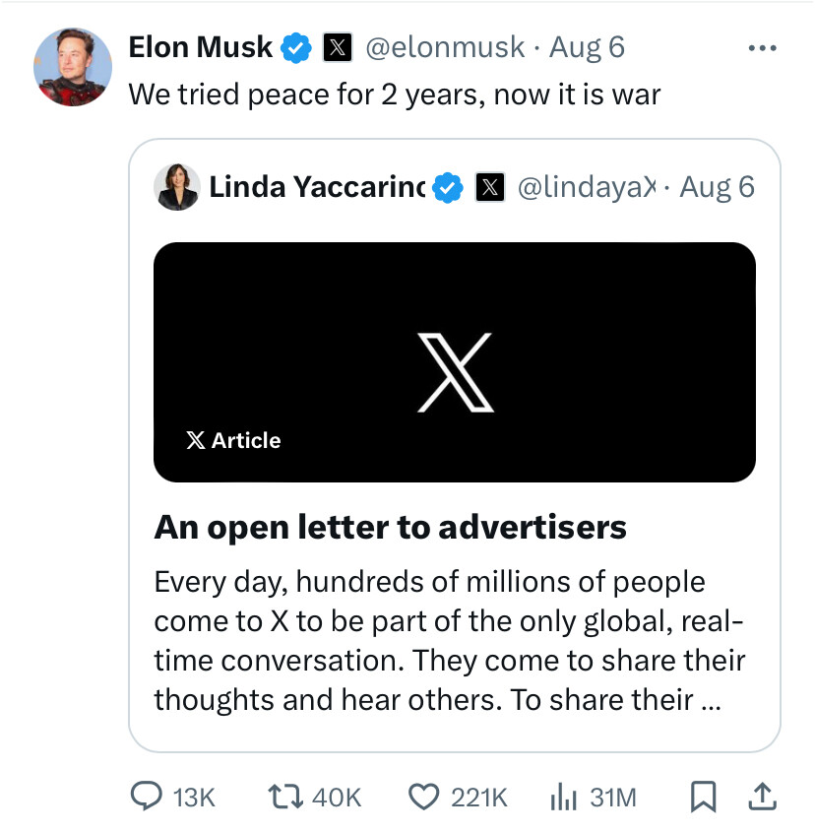This screenshot has height=832, width=815.
Task: Click the X affiliation badge beside Elon Musk
Action: (x=338, y=47)
